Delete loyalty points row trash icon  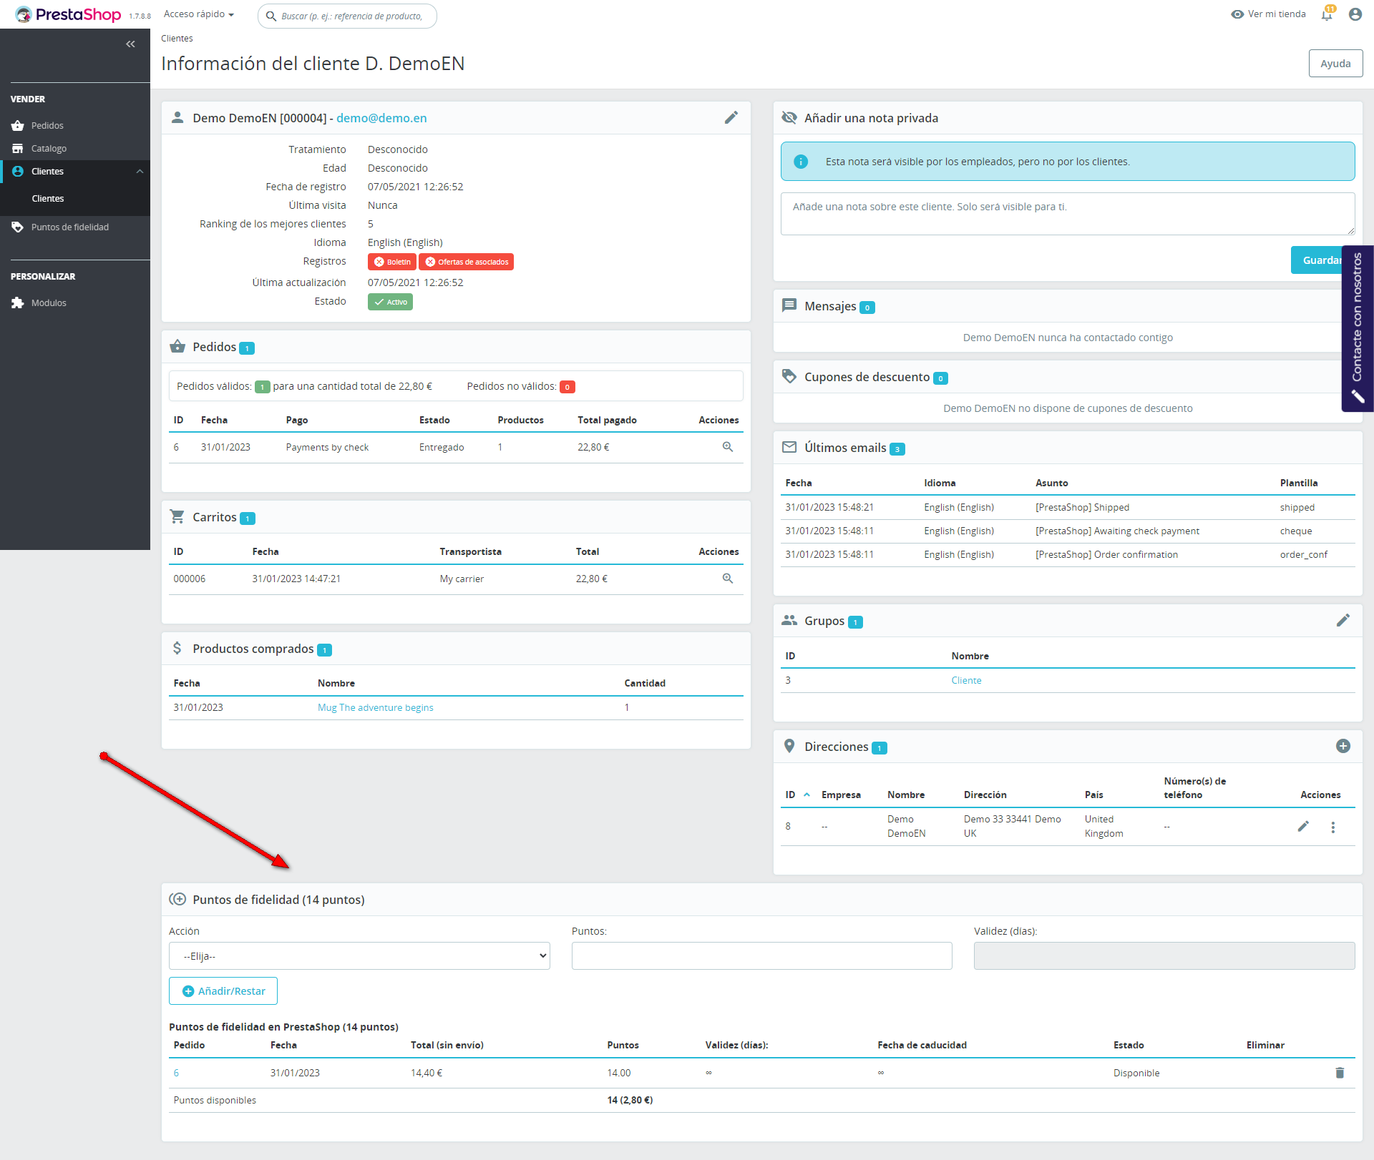(x=1340, y=1073)
